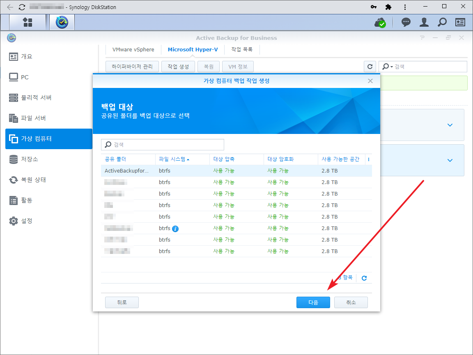
Task: Open the 개요 overview section
Action: pos(49,56)
